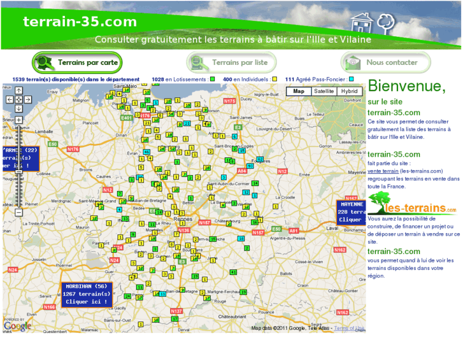Viewport: 463px width, 347px height.
Task: Select cyan marker 46 near Évran
Action: tap(146, 152)
